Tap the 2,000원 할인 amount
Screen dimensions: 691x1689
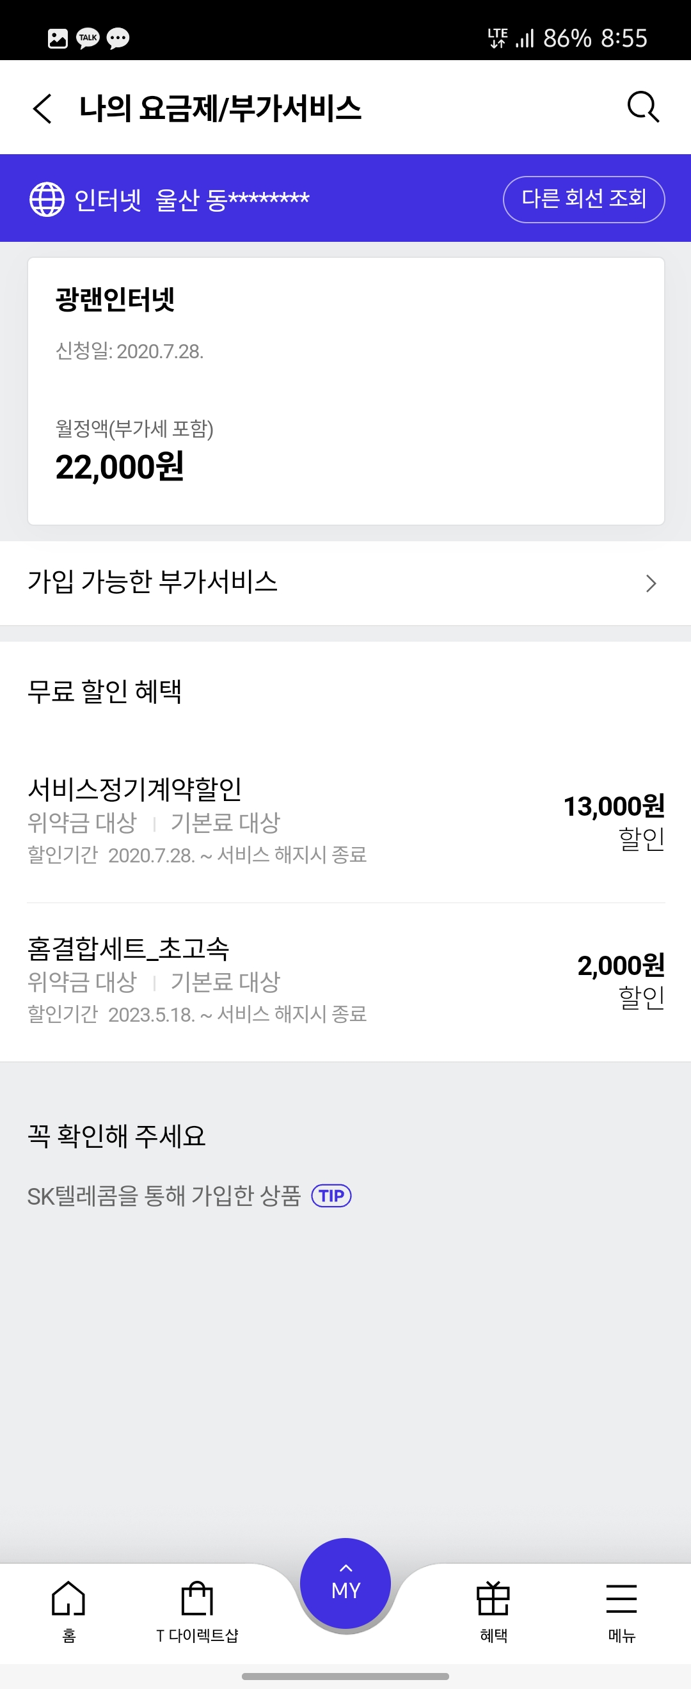pyautogui.click(x=620, y=979)
